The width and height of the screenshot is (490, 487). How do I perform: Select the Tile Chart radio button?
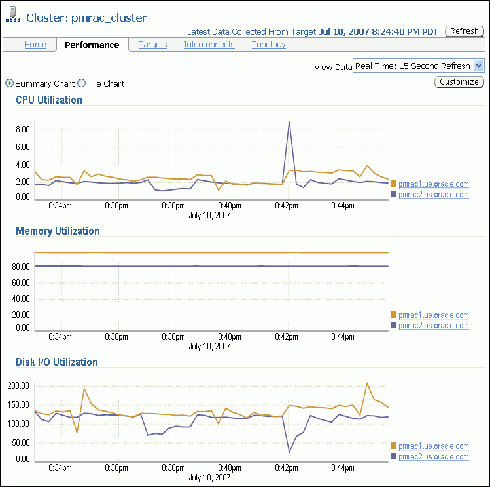coord(82,83)
